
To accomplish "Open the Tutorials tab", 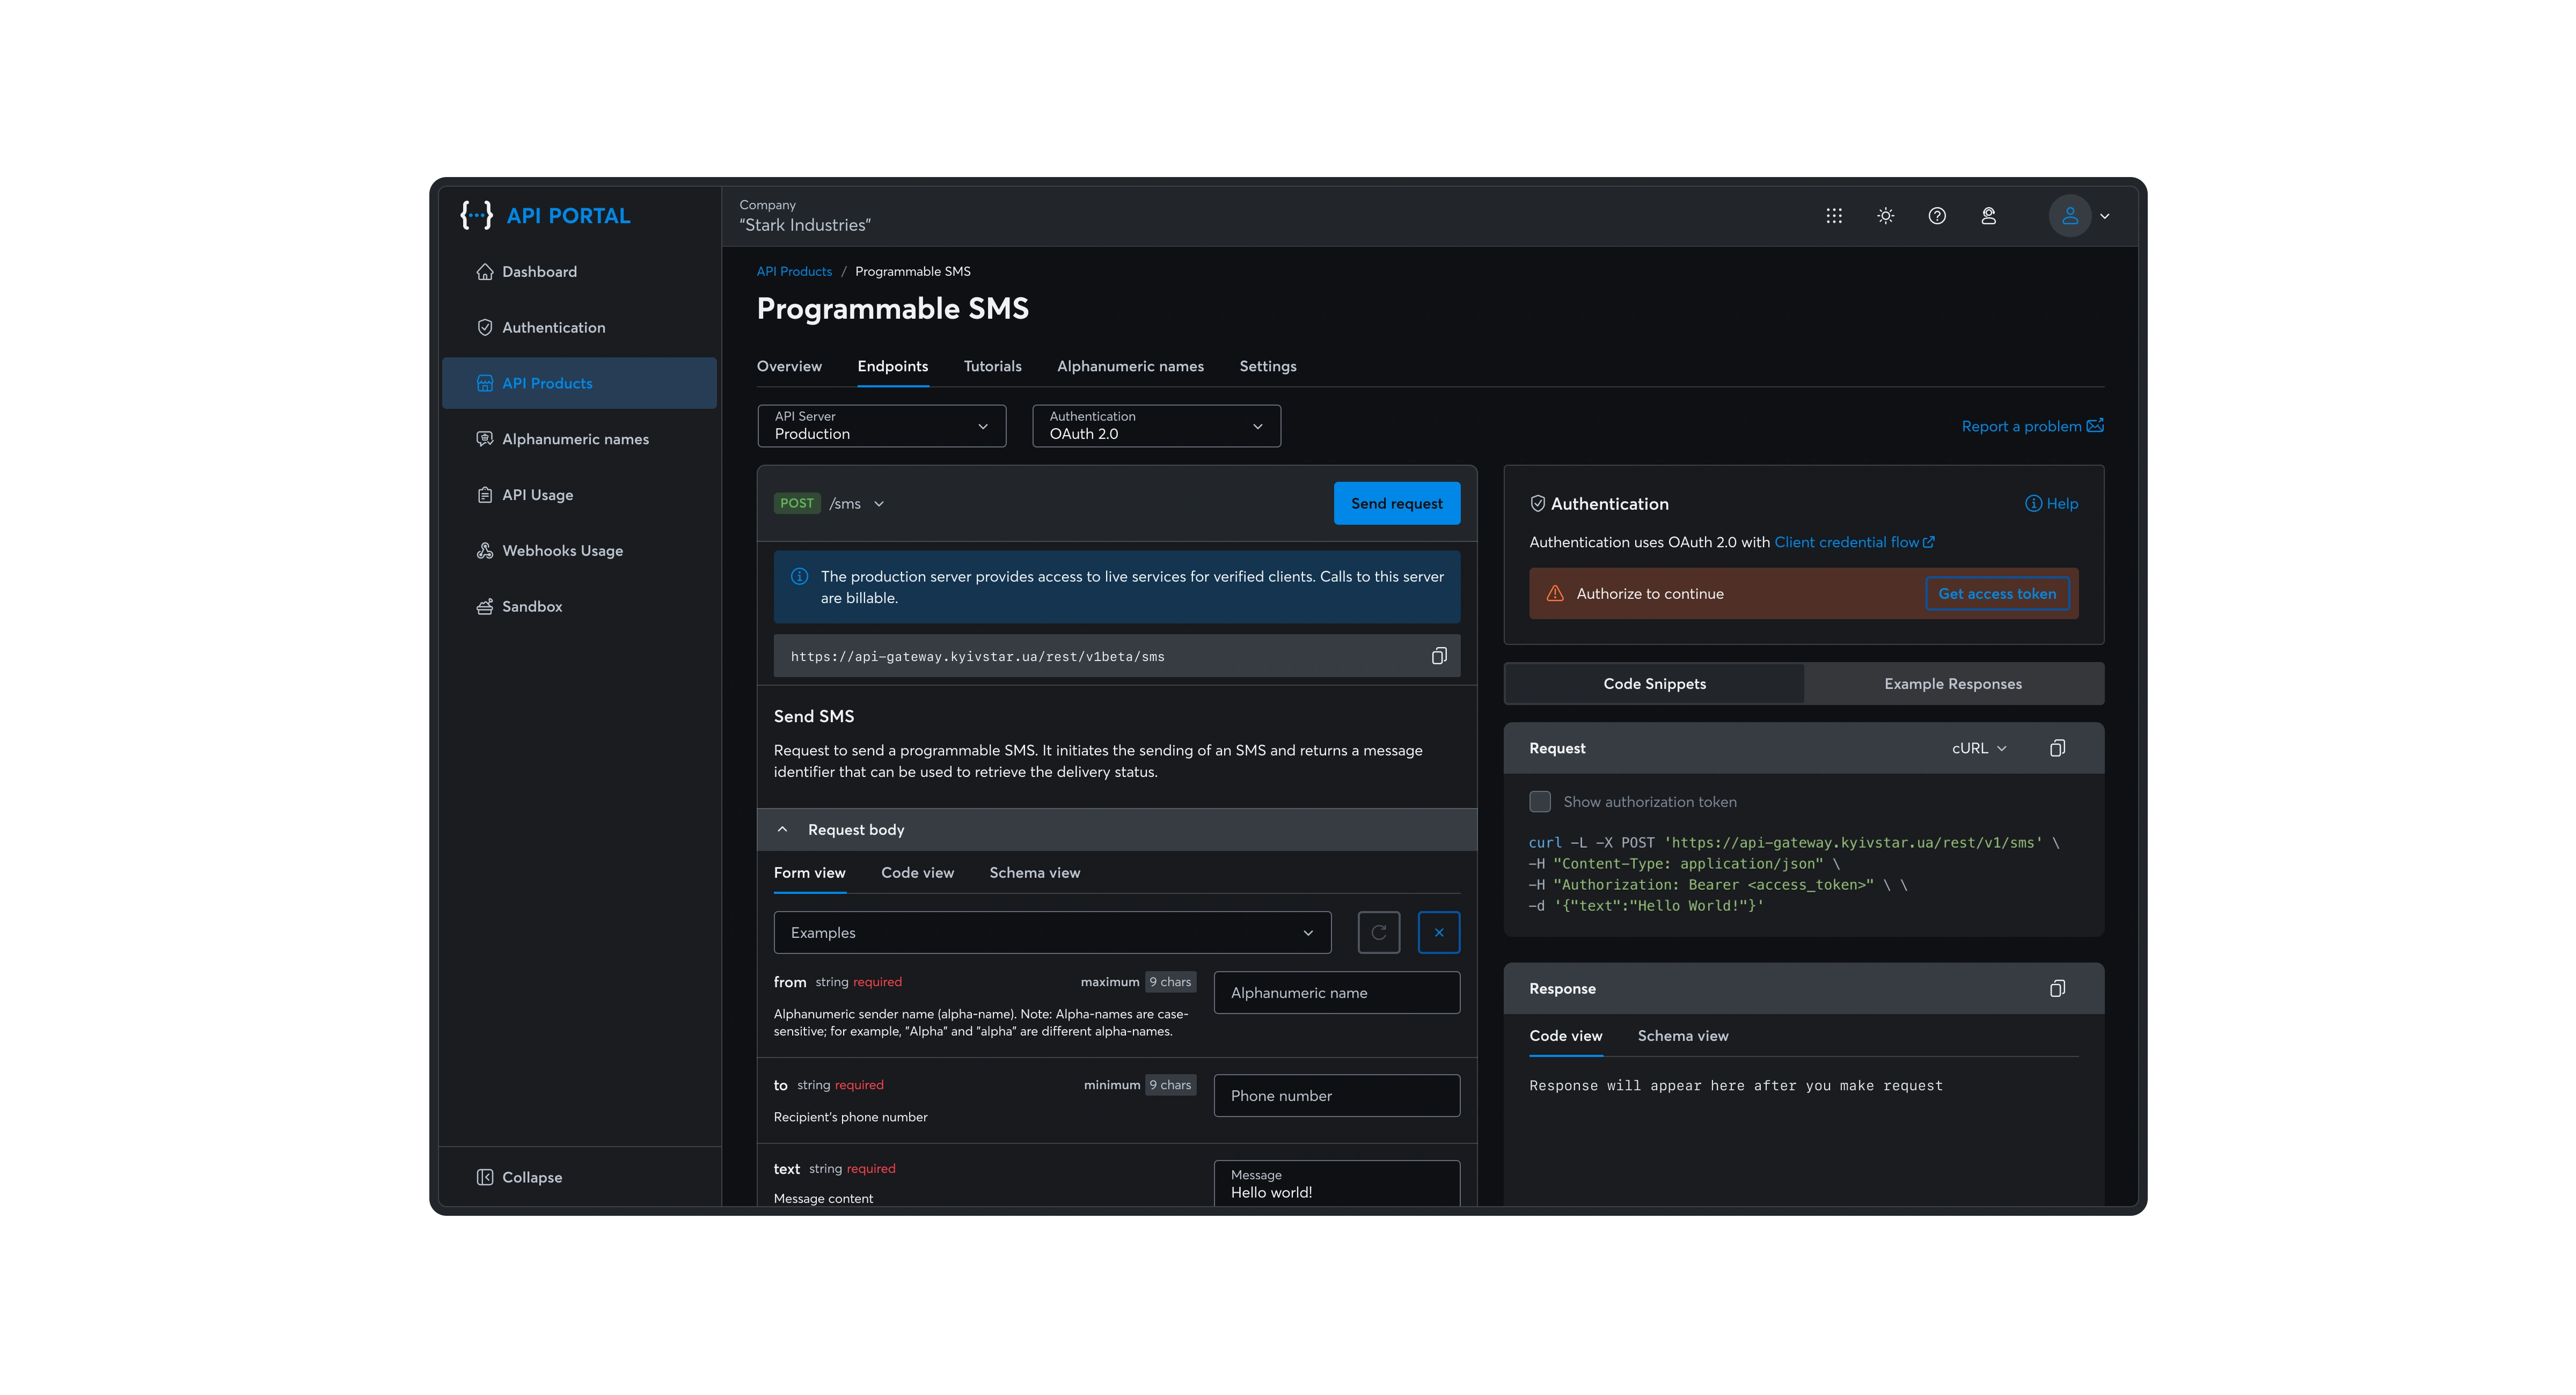I will (993, 366).
